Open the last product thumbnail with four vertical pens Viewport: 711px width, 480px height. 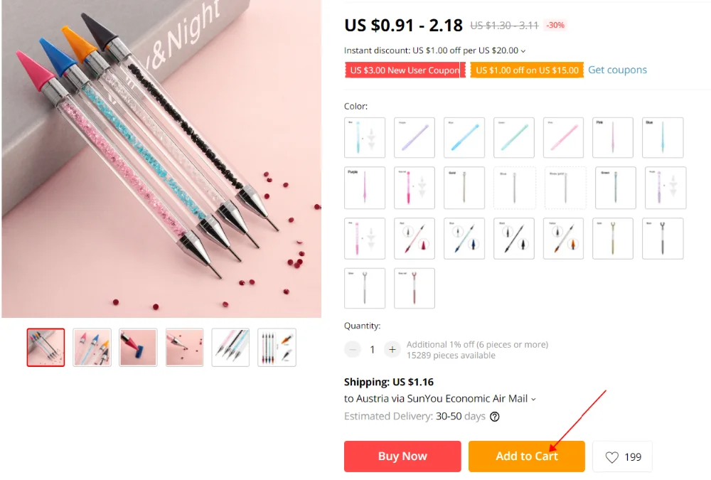coord(277,348)
